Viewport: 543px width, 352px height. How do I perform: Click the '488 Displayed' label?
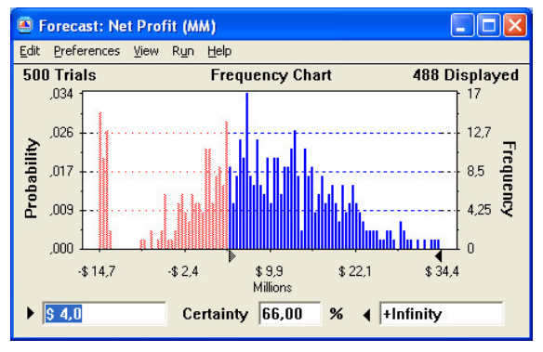click(x=466, y=75)
